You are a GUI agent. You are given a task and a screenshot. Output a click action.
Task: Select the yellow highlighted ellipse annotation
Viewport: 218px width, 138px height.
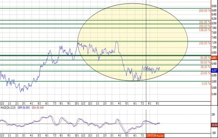coord(133,42)
